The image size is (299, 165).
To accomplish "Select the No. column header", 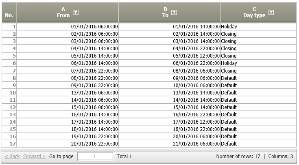I will [9, 12].
